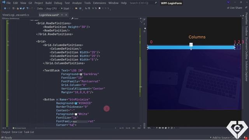Click the Ready status bar text
The width and height of the screenshot is (249, 140).
(8, 138)
